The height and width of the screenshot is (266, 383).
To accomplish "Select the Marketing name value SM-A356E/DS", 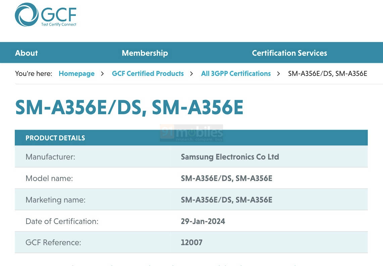I will (227, 200).
